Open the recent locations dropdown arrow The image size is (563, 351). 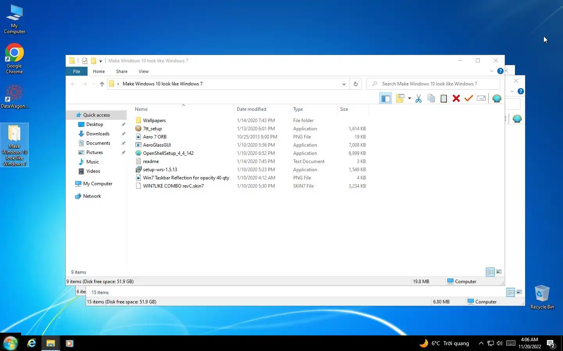[93, 84]
